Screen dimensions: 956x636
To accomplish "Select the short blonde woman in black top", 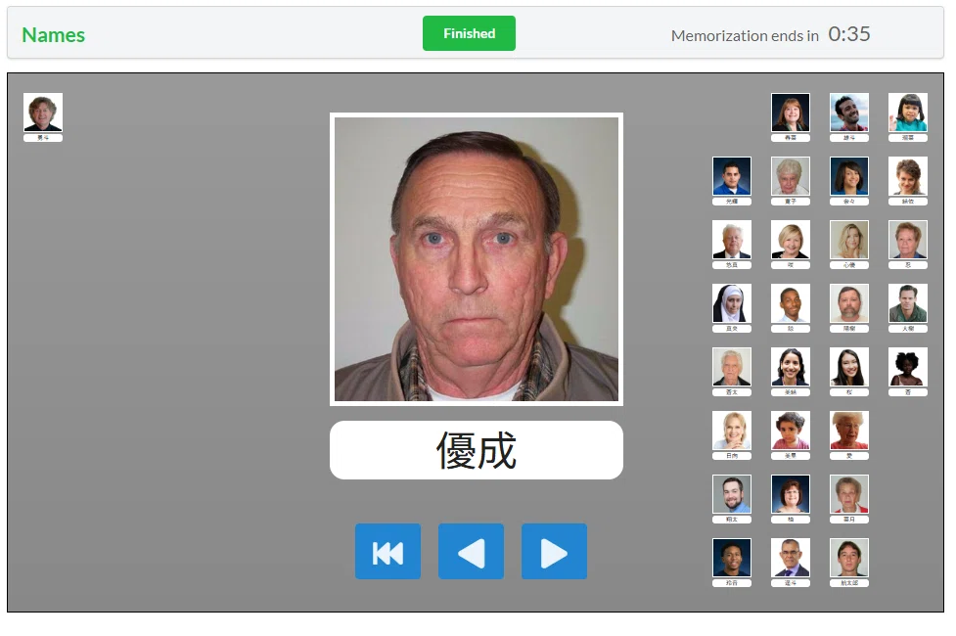I will click(x=791, y=240).
